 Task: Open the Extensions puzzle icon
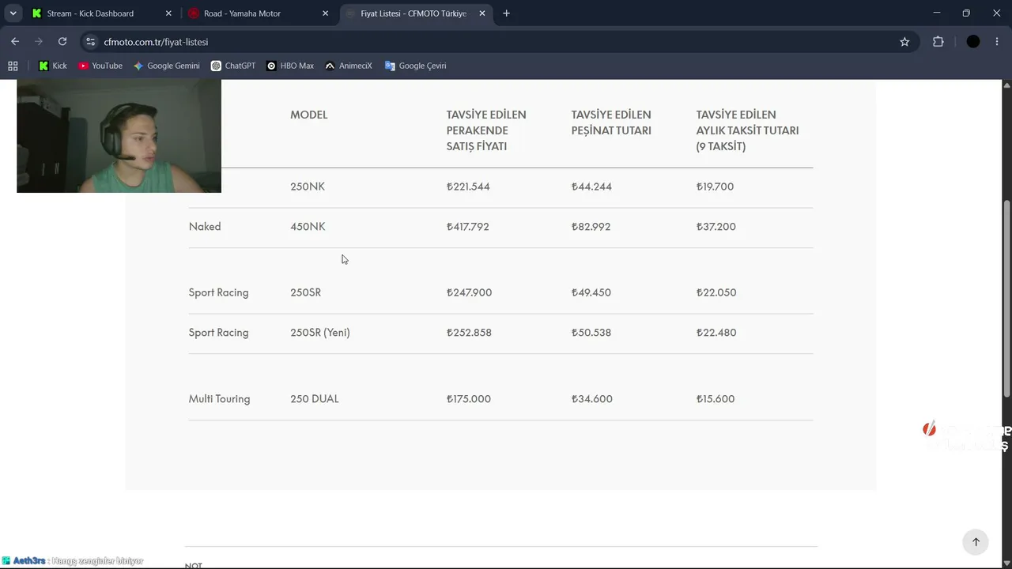click(x=938, y=42)
